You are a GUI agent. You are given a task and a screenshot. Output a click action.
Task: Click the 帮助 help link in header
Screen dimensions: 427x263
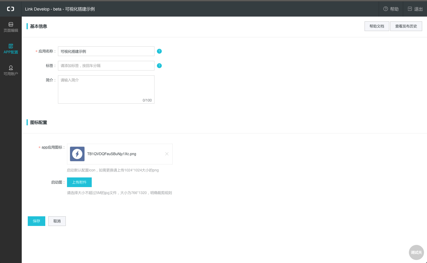coord(391,9)
